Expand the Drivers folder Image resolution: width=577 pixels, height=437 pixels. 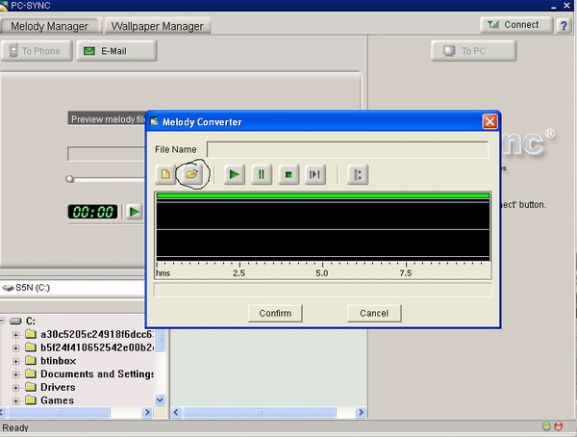point(15,388)
